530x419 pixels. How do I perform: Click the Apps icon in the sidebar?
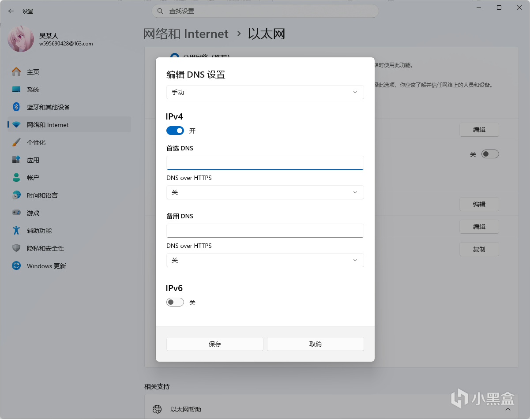coord(16,160)
